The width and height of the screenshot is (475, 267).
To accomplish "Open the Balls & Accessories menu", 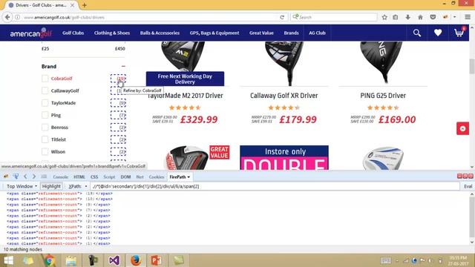I will pos(160,33).
